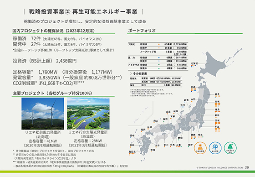Screen dimensions: 255x177
Task: Click the 稼働済 72件 line
Action: (57, 39)
